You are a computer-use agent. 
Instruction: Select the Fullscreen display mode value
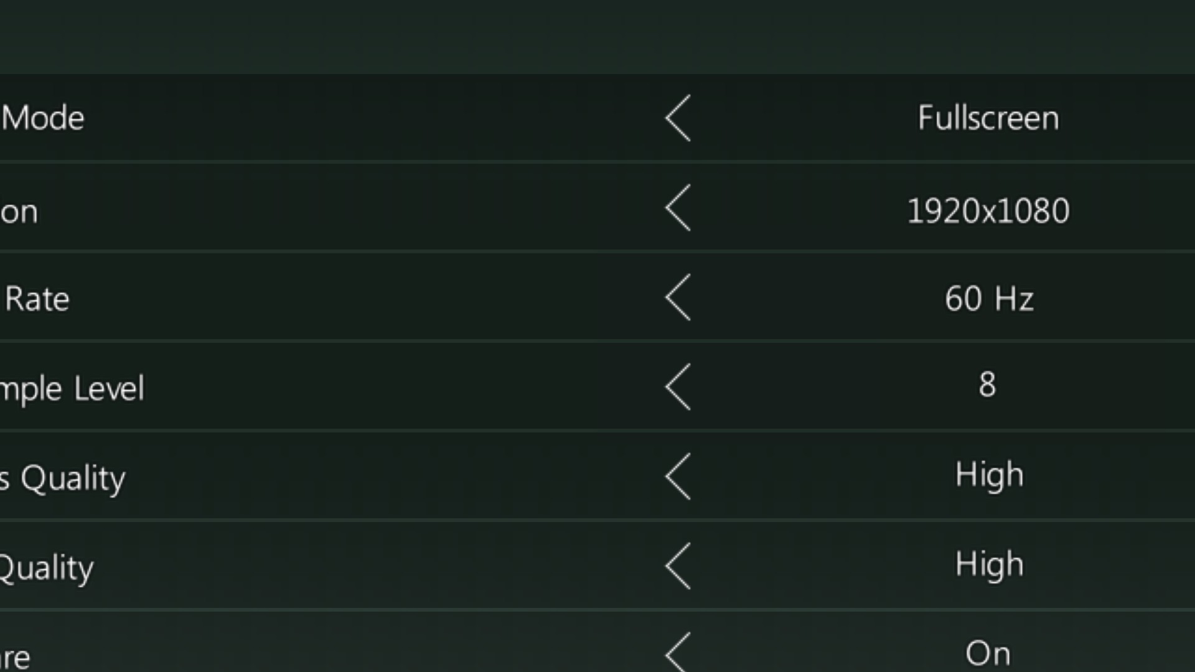pos(988,118)
